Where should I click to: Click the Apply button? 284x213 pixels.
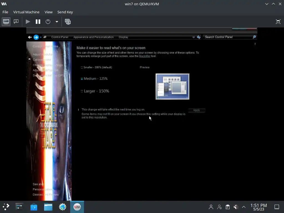coord(197,110)
